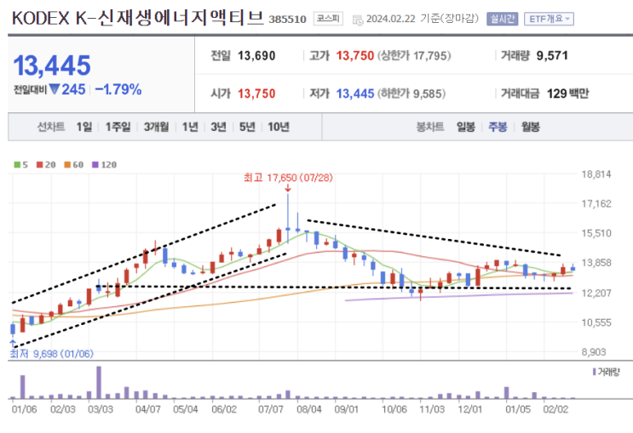Switch to 주봉 candle chart

click(498, 127)
